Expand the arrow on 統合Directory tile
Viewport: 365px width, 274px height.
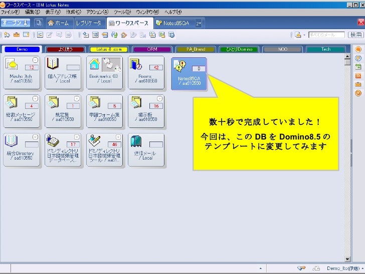(x=35, y=137)
